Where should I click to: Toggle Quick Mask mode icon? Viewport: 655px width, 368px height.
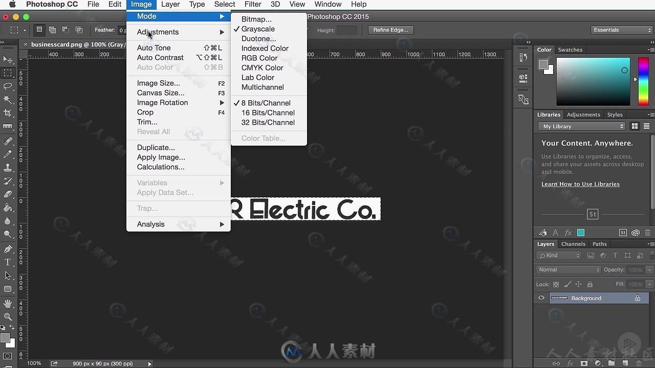point(8,356)
